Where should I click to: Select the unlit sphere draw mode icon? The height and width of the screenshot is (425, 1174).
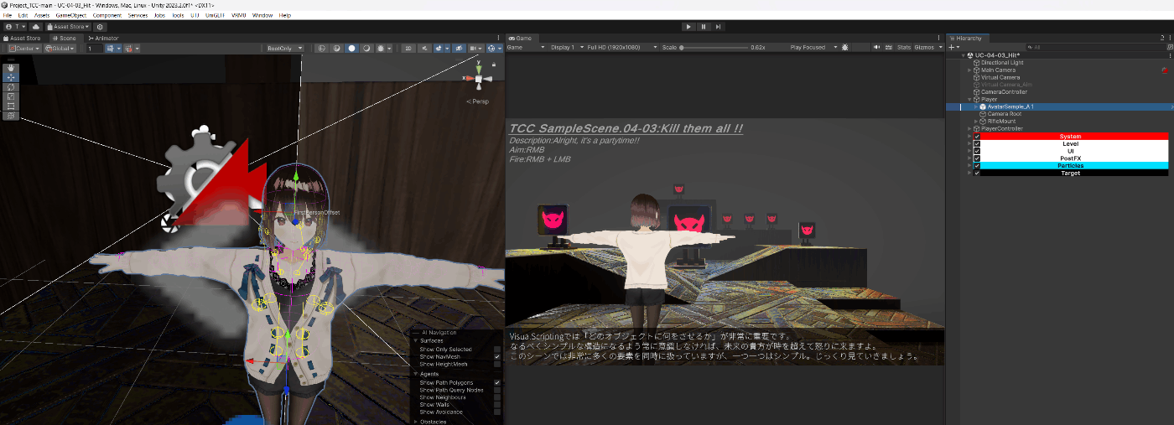[336, 49]
